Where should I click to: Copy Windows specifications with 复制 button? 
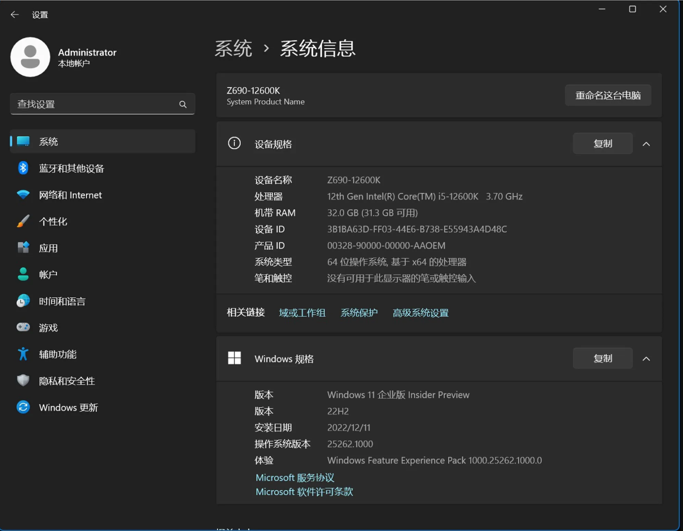tap(603, 358)
